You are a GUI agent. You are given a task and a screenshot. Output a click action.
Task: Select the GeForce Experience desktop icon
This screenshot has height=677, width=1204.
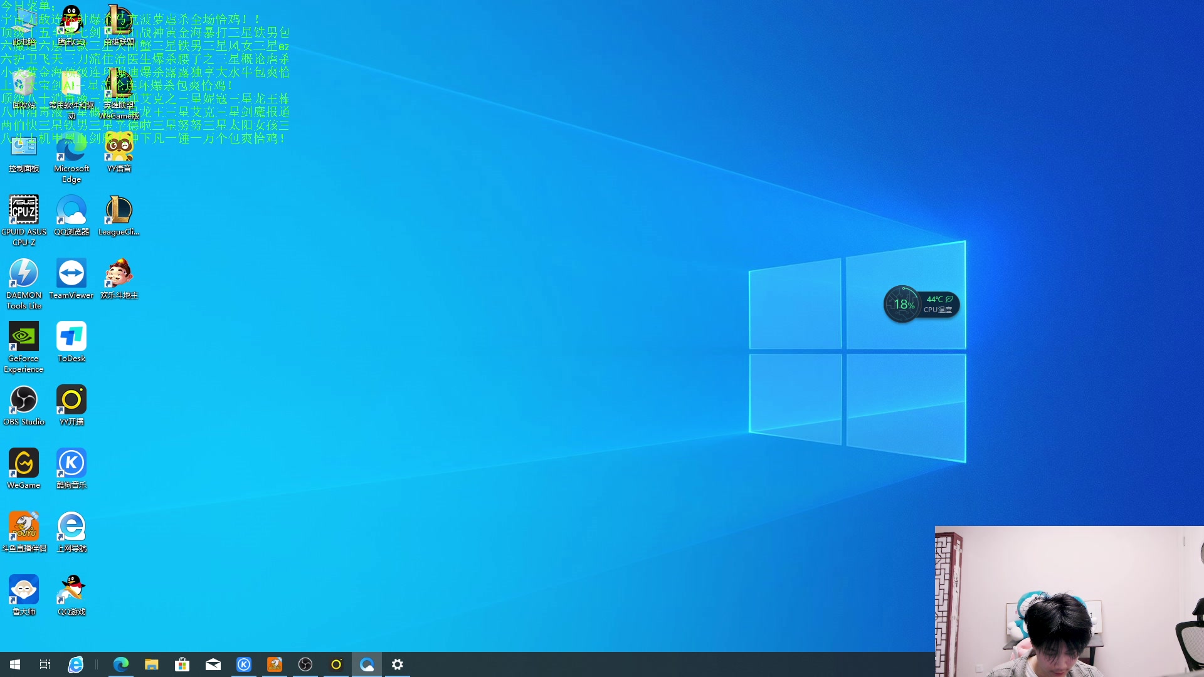point(24,337)
